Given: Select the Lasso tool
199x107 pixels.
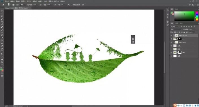Looking at the screenshot, I should tap(2, 16).
